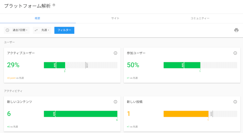Expand the 過去7日間 date range dropdown

[x=20, y=30]
